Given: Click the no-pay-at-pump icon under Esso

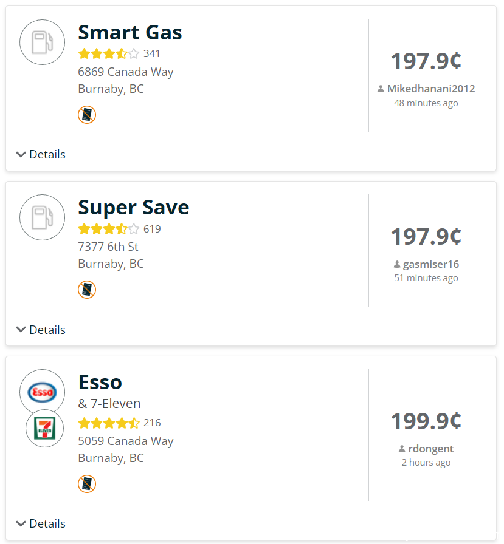Looking at the screenshot, I should [x=87, y=484].
